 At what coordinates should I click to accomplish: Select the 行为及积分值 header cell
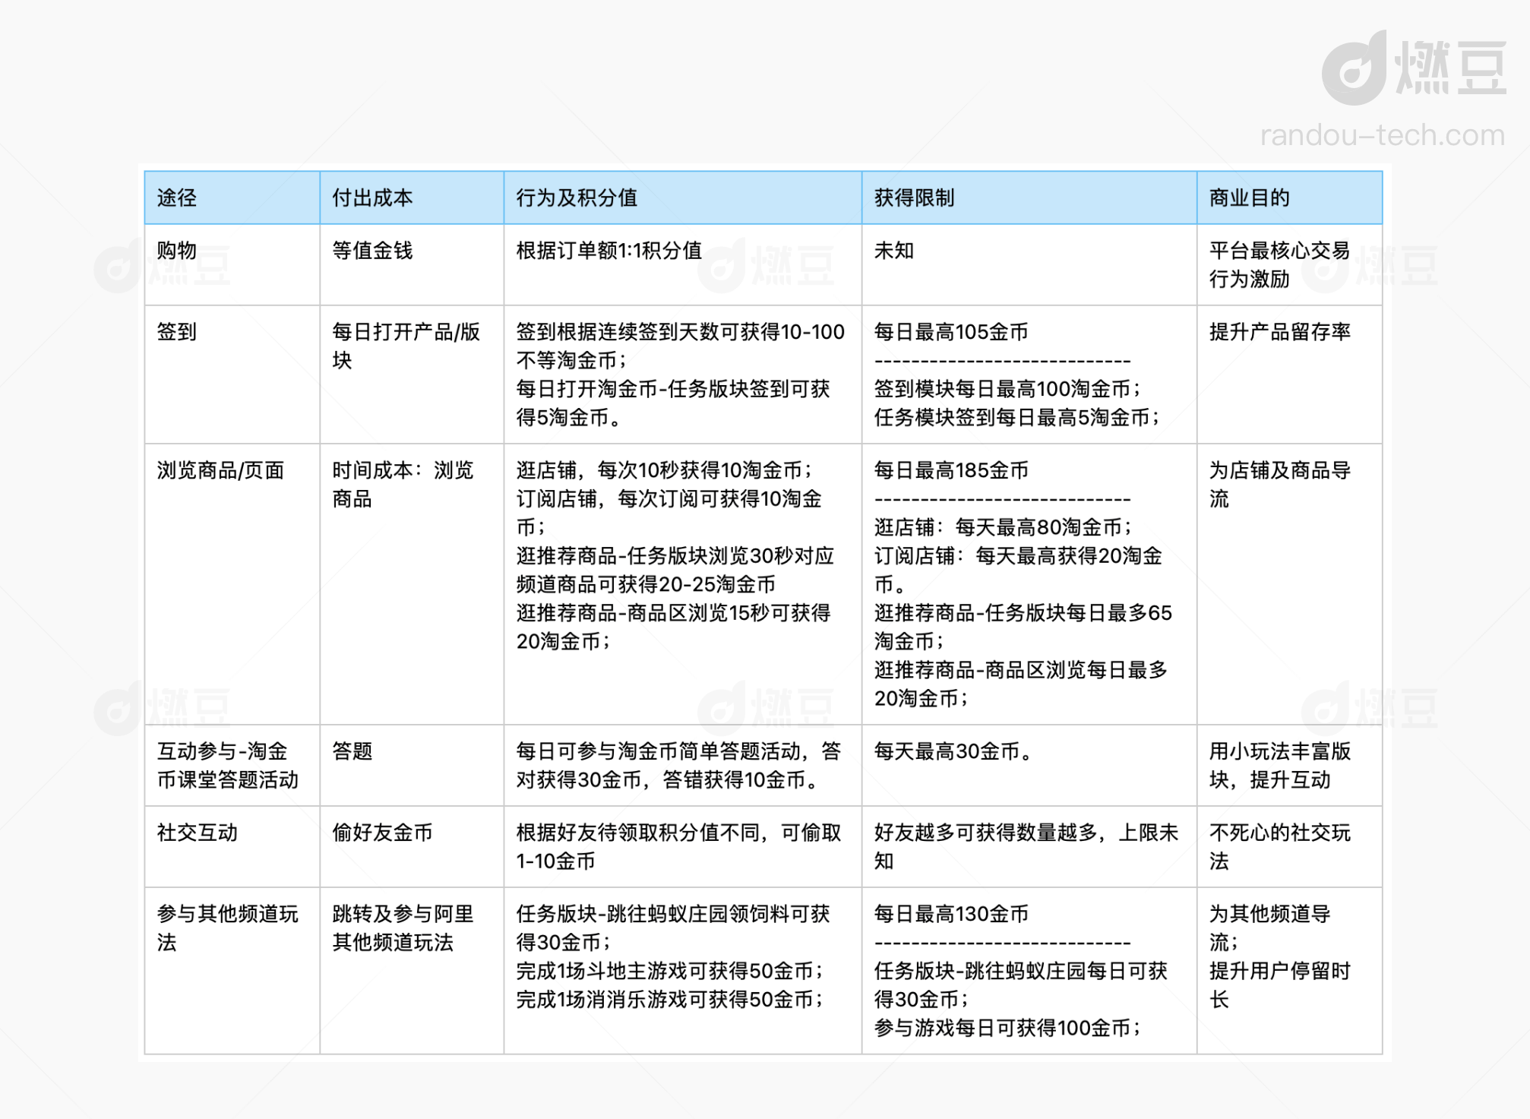pos(577,198)
